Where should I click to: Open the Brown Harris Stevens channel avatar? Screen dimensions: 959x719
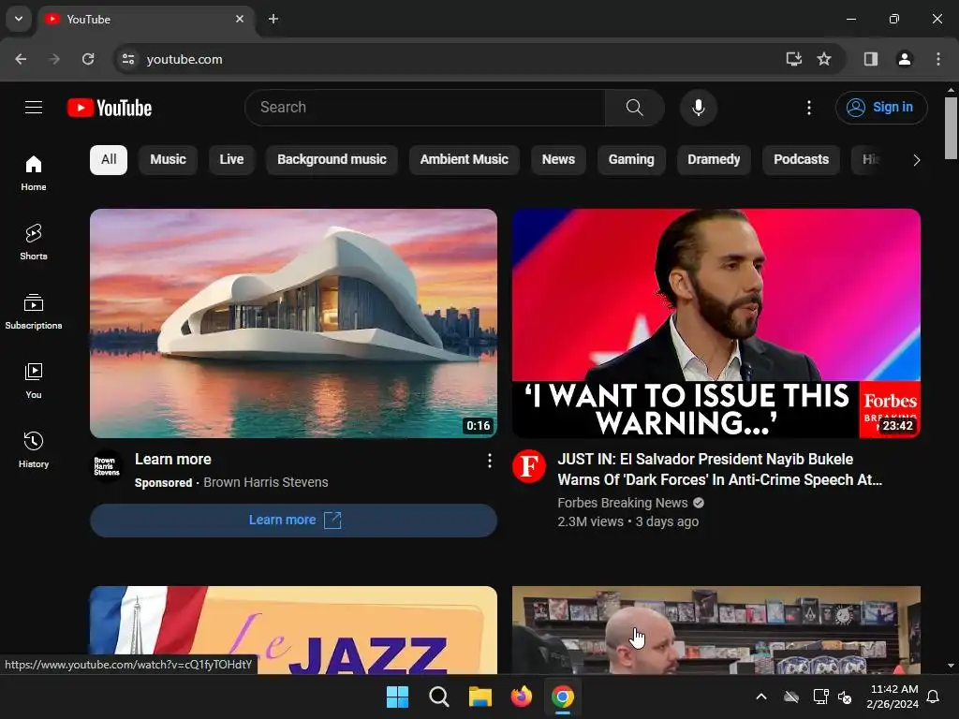(107, 466)
